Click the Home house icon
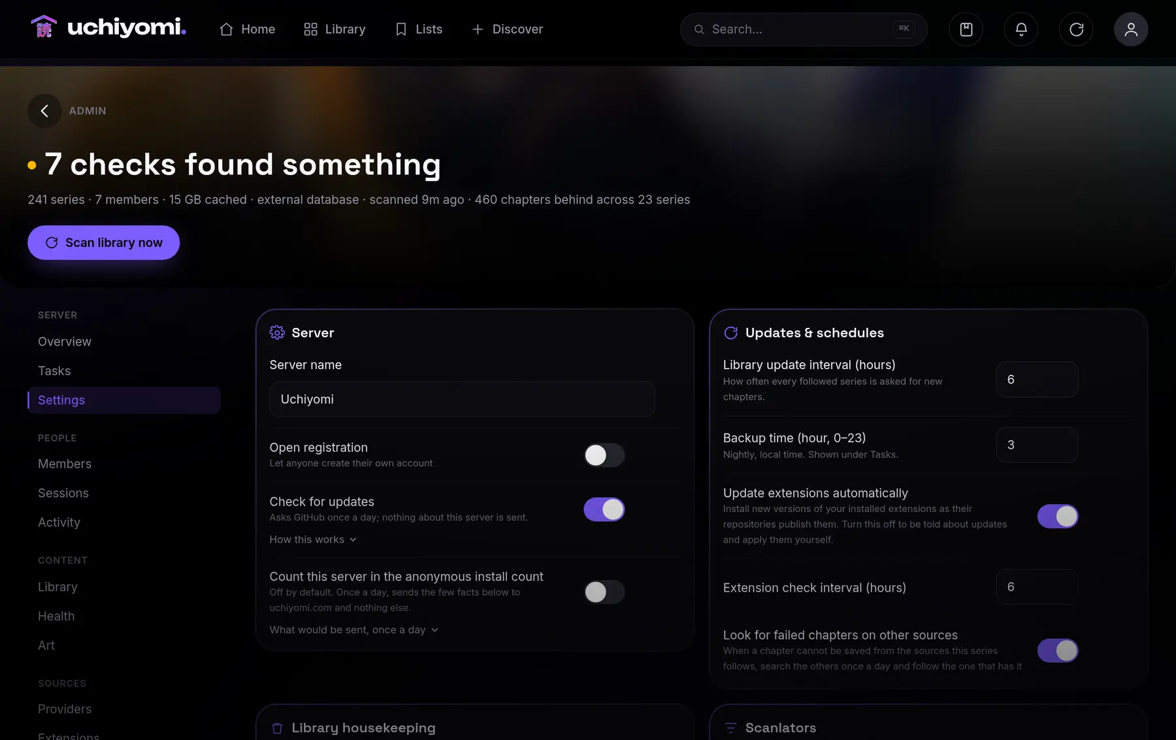 click(x=226, y=29)
